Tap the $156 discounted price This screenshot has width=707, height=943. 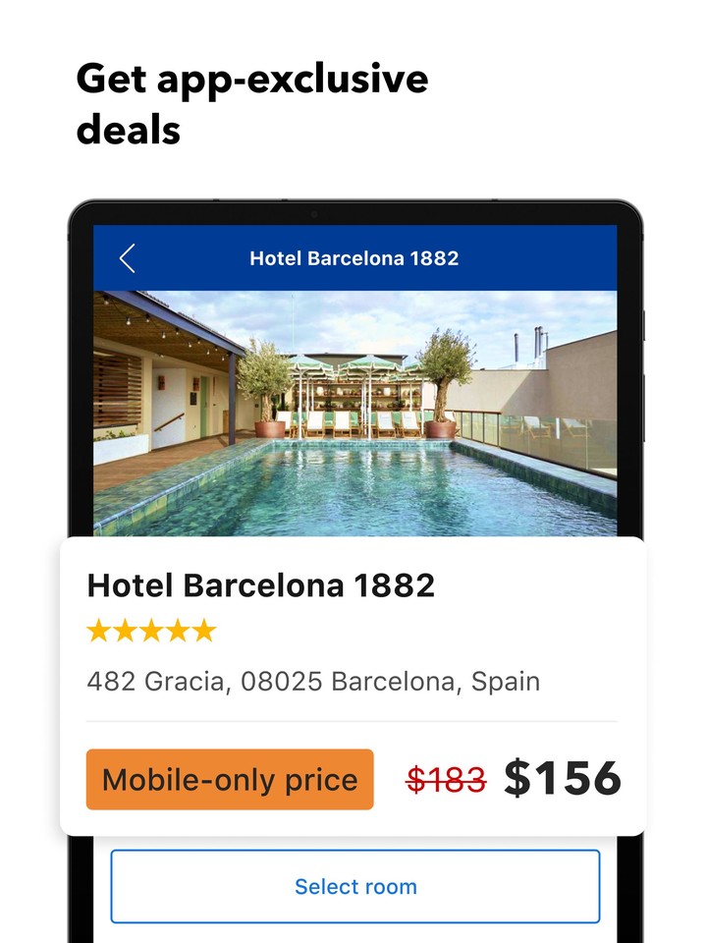(x=563, y=778)
